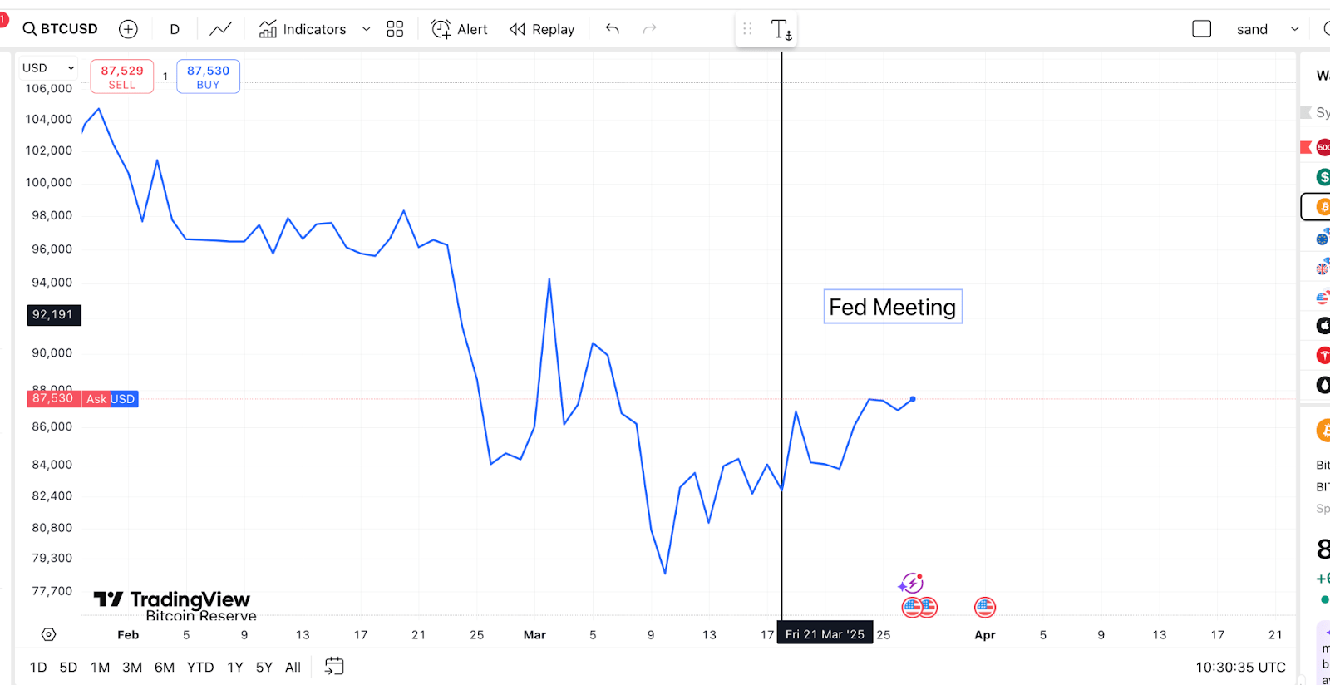The height and width of the screenshot is (685, 1330).
Task: Select the All range tab
Action: [x=293, y=667]
